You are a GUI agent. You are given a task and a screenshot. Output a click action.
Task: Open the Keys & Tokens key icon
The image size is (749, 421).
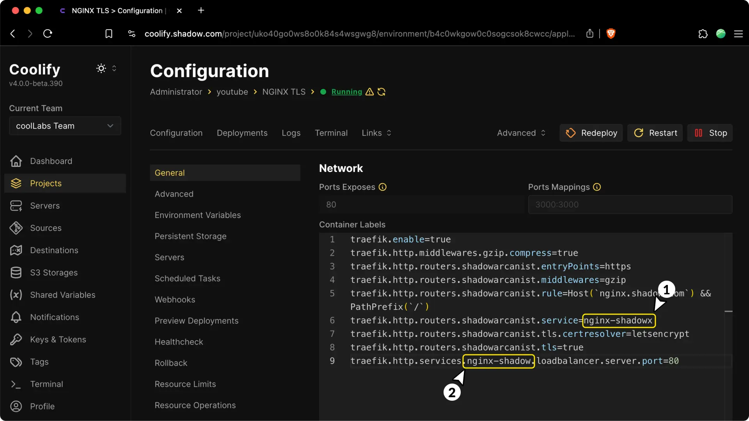point(16,340)
